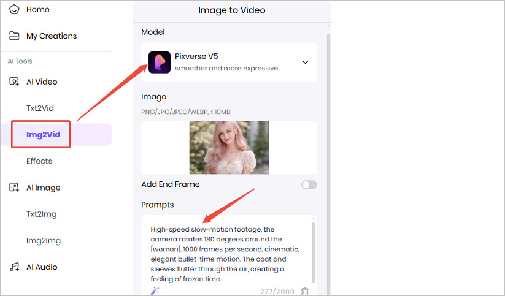
Task: Open the AI Image section label
Action: click(44, 188)
